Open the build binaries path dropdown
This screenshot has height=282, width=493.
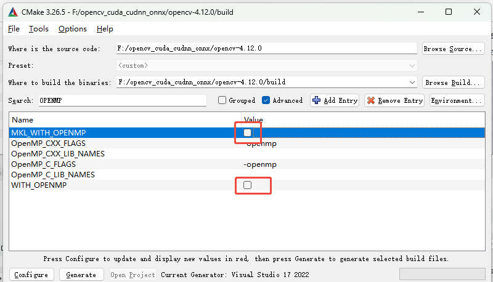(412, 82)
